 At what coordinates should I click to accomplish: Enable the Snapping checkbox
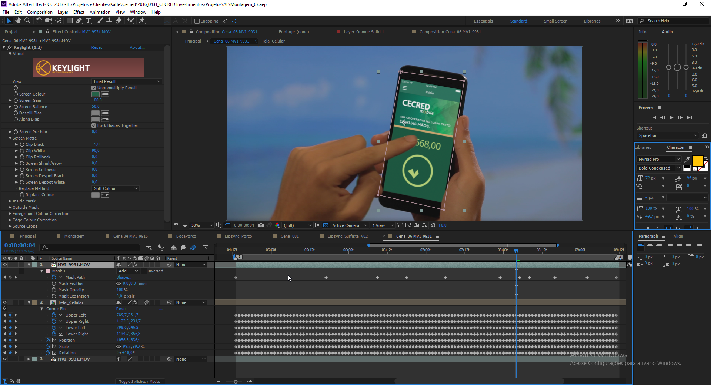(197, 21)
